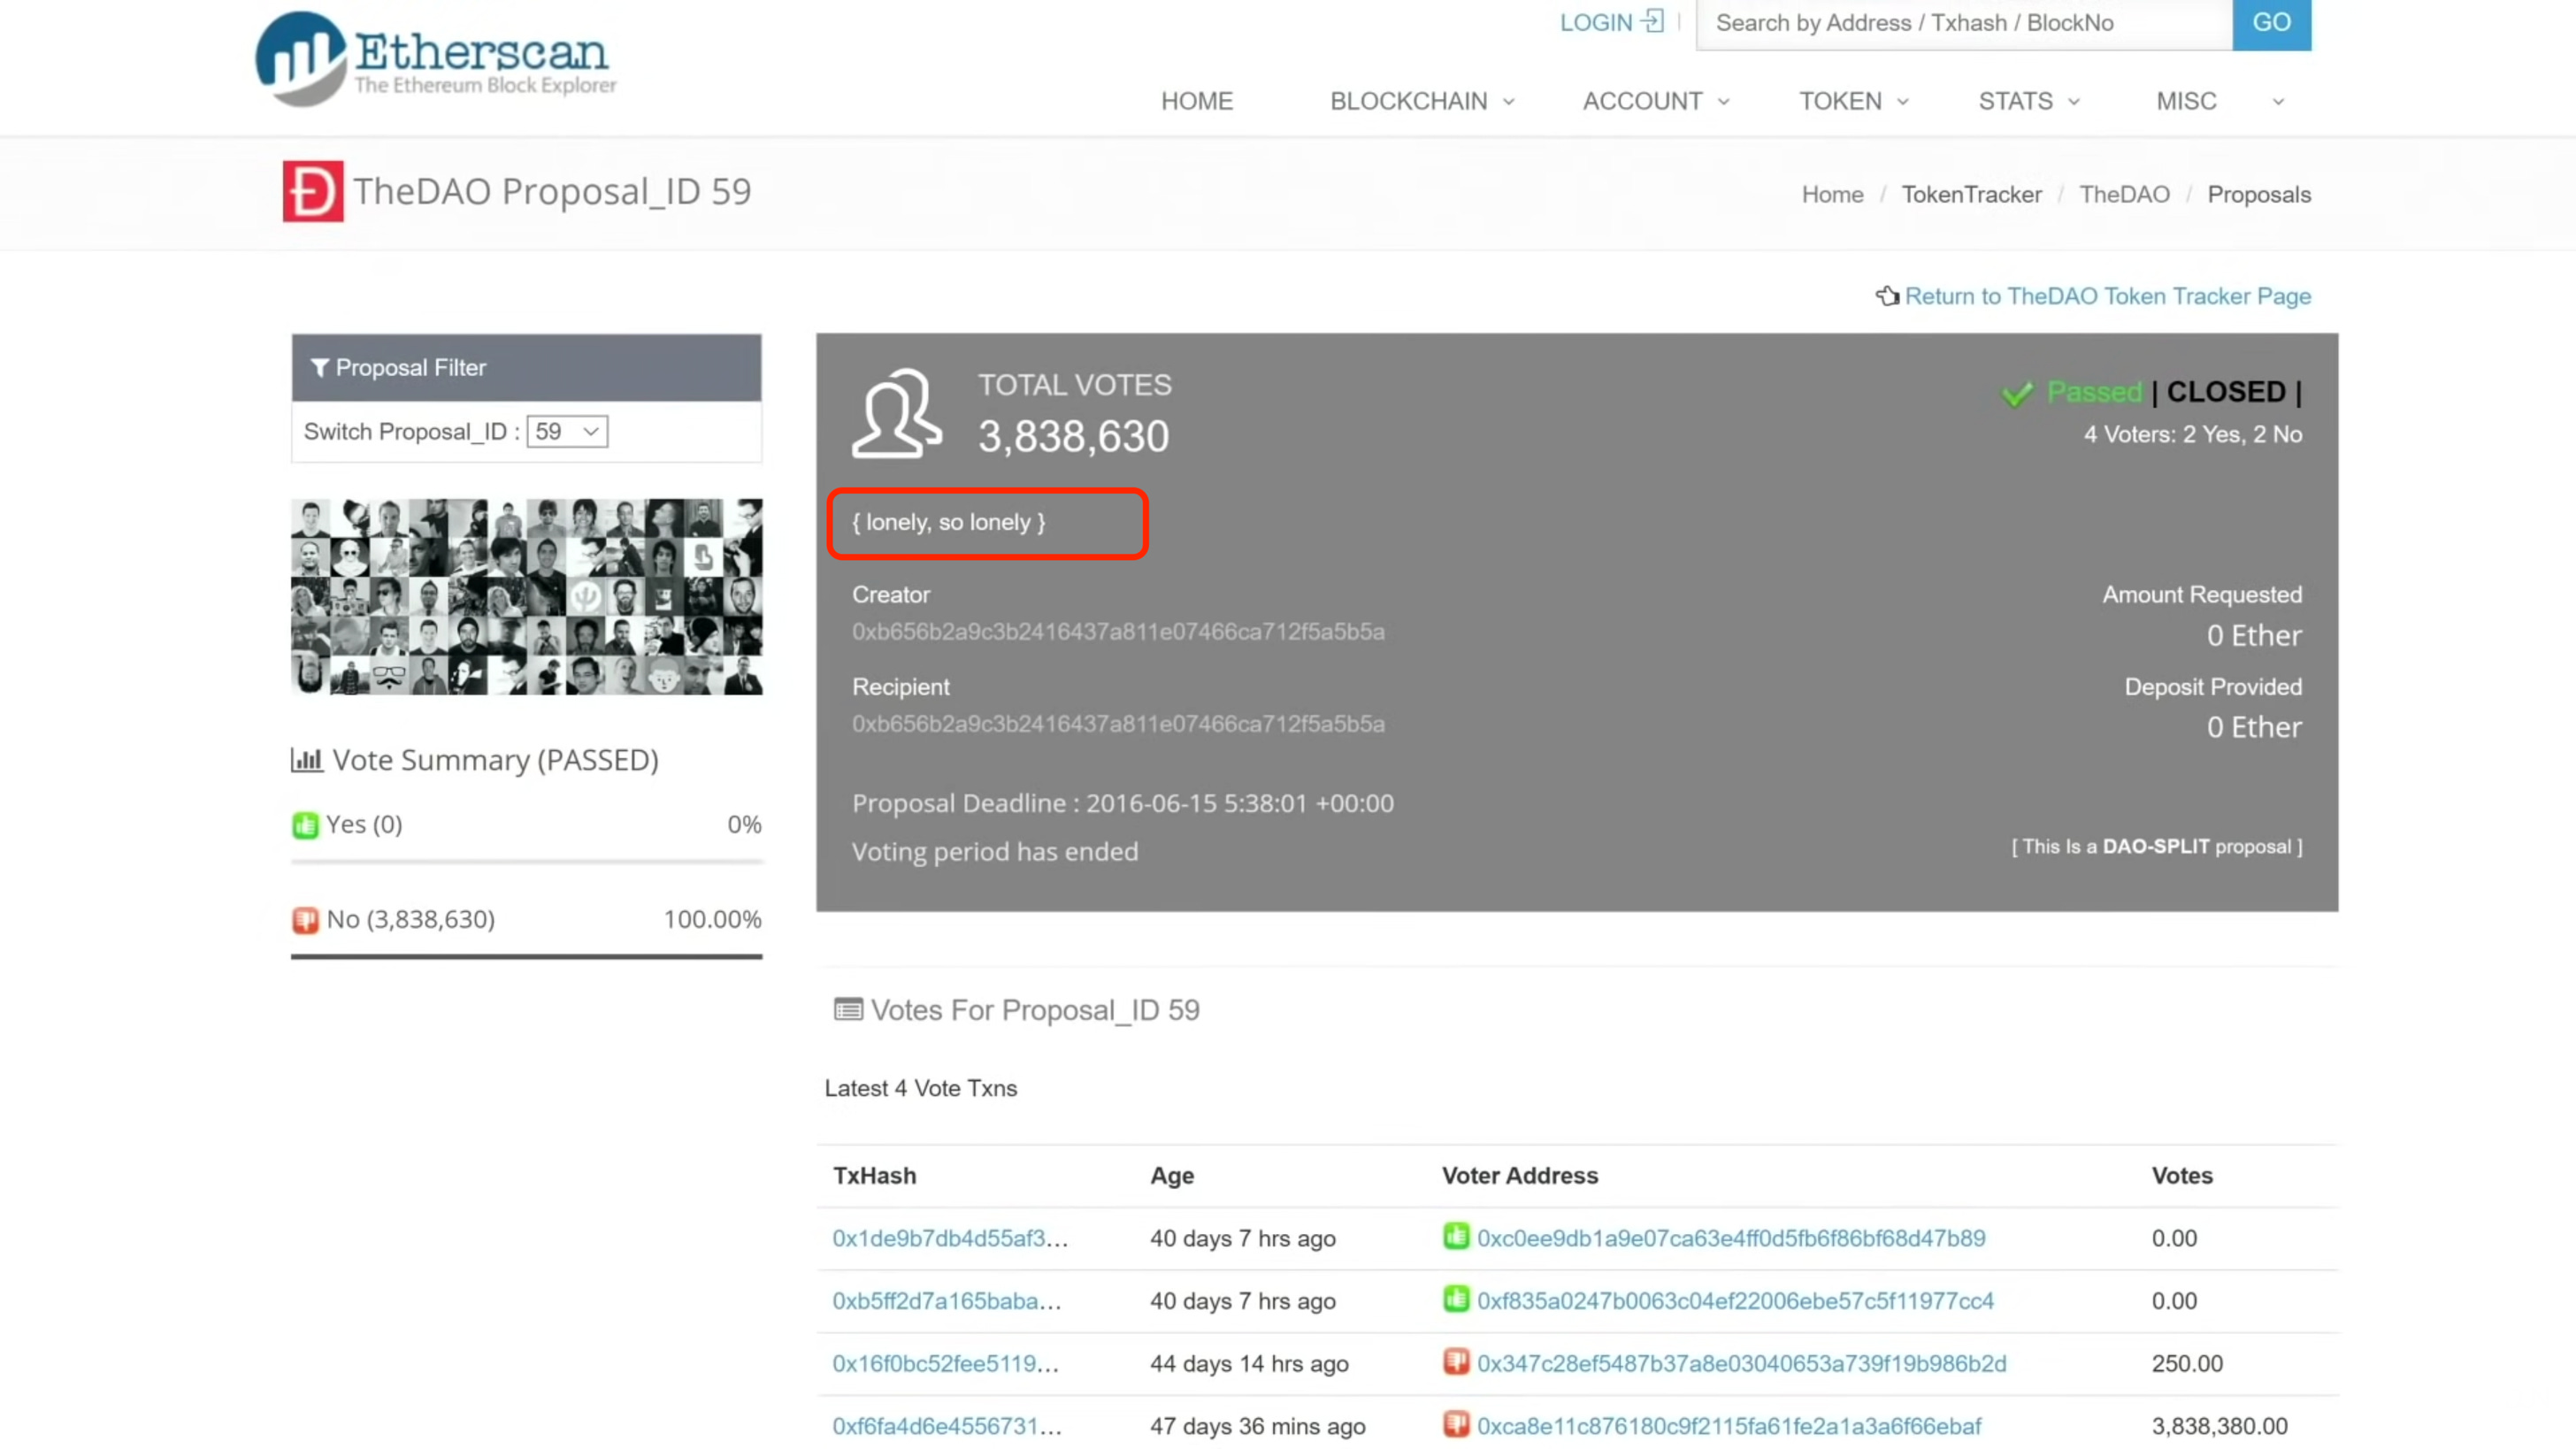The width and height of the screenshot is (2576, 1449).
Task: Expand the TOKEN navigation dropdown
Action: coord(1853,101)
